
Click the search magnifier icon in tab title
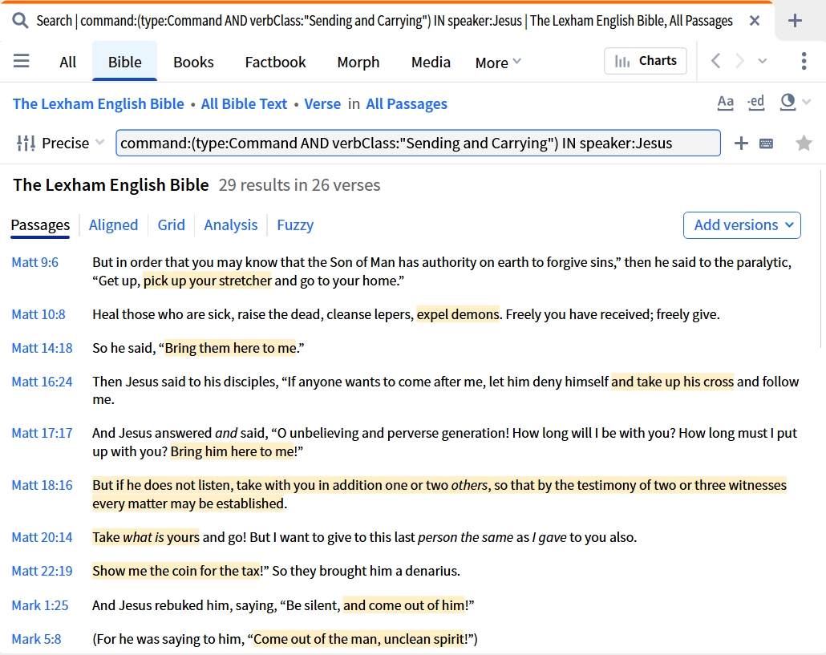coord(20,21)
